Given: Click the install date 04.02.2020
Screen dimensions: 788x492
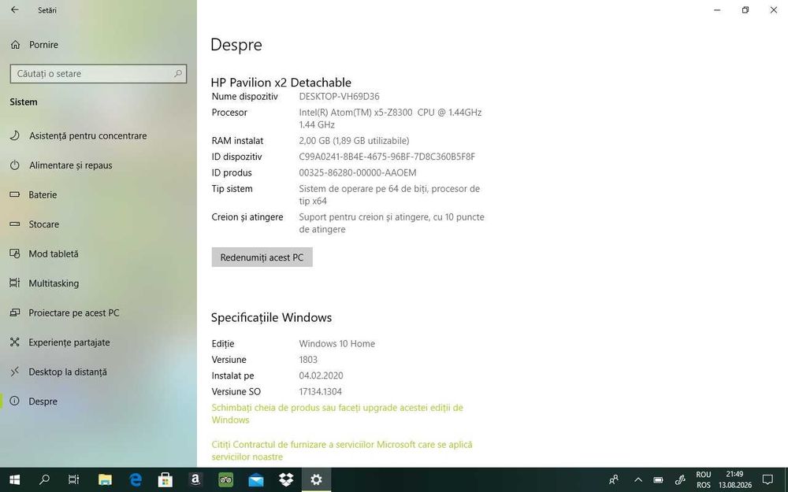Looking at the screenshot, I should [x=321, y=375].
